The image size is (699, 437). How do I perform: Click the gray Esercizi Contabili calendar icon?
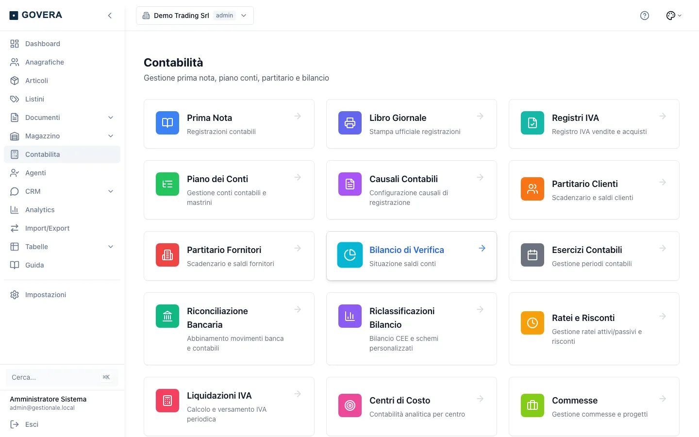533,255
